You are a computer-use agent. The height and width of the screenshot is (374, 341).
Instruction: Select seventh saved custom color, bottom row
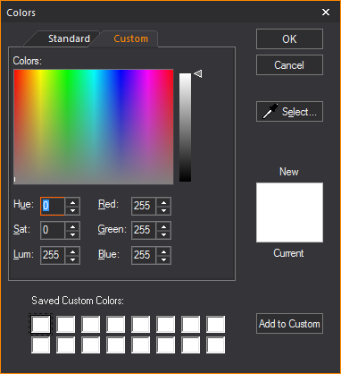tap(191, 344)
